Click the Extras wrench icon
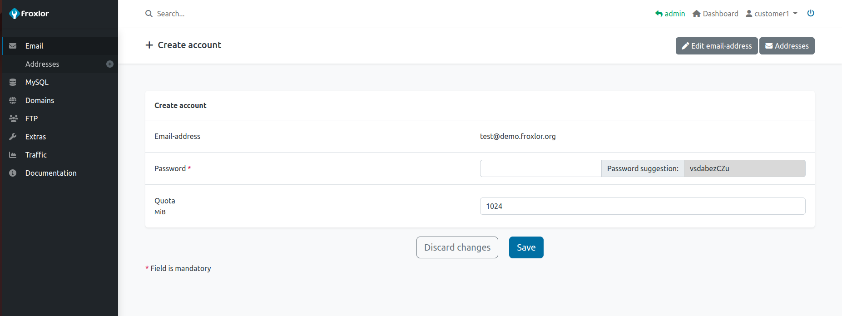Image resolution: width=842 pixels, height=316 pixels. [13, 137]
